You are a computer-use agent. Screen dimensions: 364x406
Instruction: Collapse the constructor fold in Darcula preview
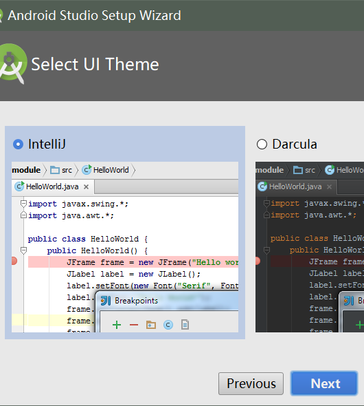[x=266, y=250]
